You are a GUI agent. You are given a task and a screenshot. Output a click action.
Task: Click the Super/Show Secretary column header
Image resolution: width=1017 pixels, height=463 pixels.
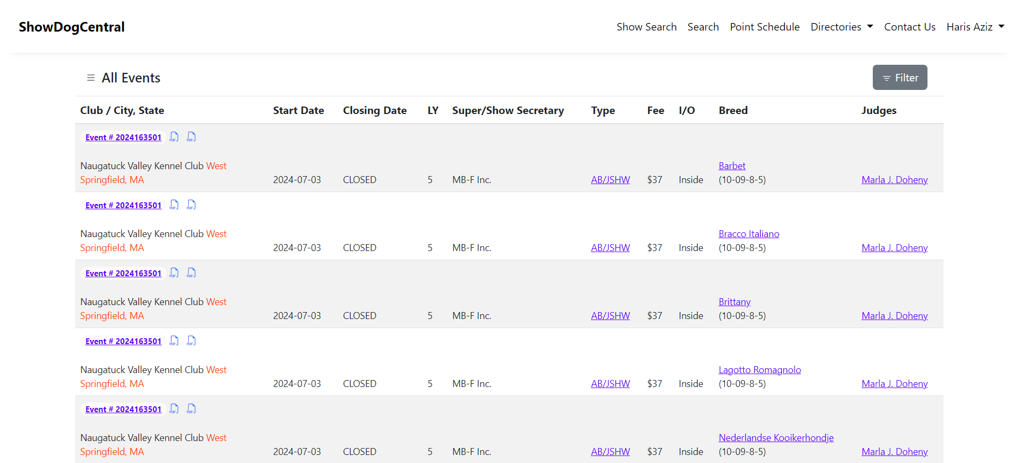coord(508,110)
